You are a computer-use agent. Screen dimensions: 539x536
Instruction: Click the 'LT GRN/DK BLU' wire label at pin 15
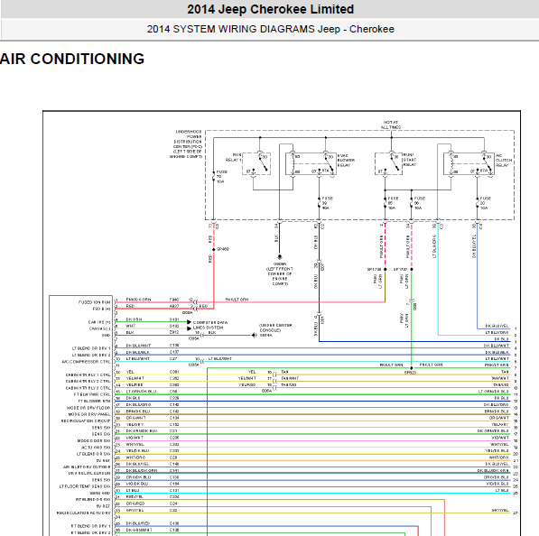[141, 392]
